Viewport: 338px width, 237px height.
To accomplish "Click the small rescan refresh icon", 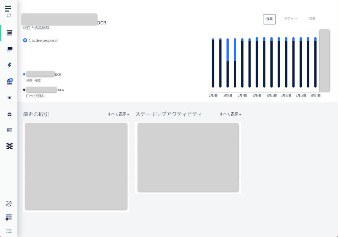I will tap(9, 15).
